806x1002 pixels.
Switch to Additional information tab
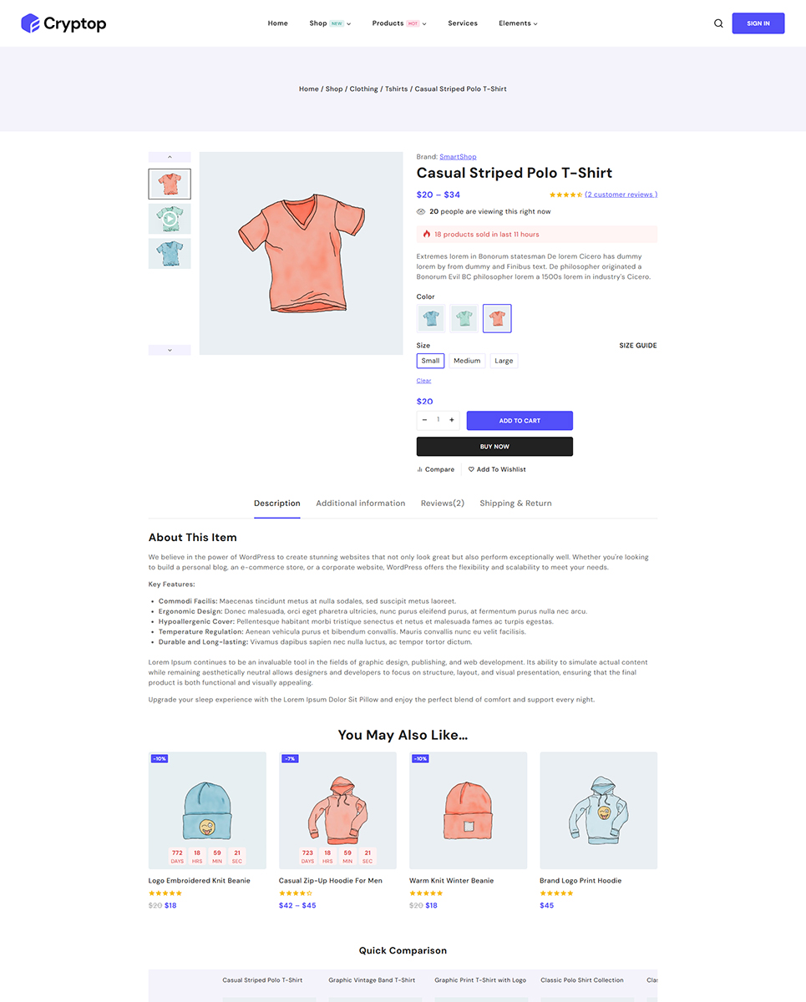(x=360, y=504)
